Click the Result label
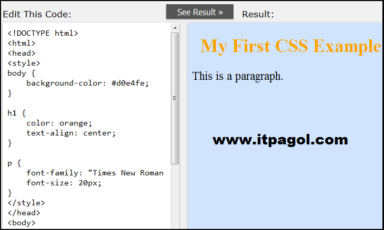The image size is (384, 230). tap(258, 14)
